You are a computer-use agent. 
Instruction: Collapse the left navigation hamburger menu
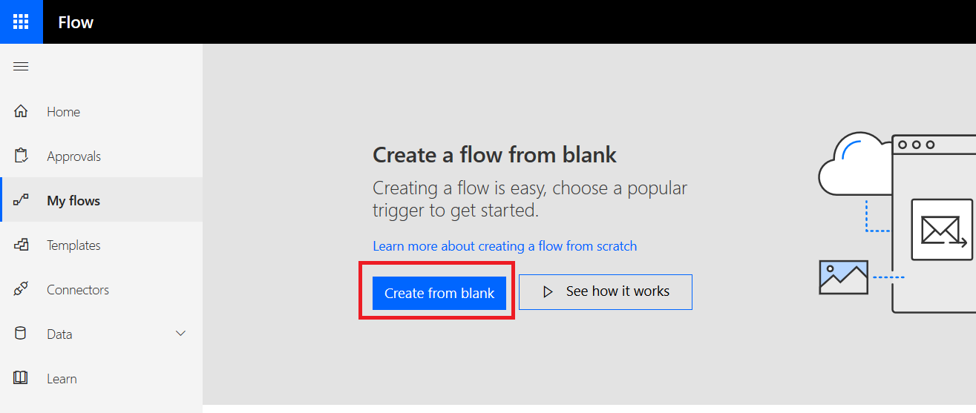pyautogui.click(x=21, y=67)
